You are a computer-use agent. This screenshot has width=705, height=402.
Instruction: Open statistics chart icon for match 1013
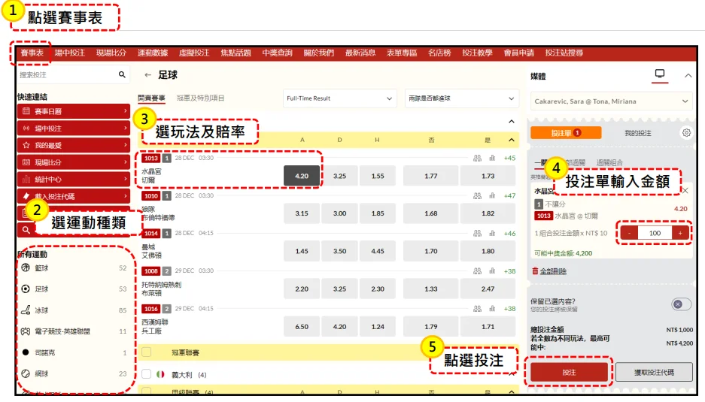(x=493, y=159)
